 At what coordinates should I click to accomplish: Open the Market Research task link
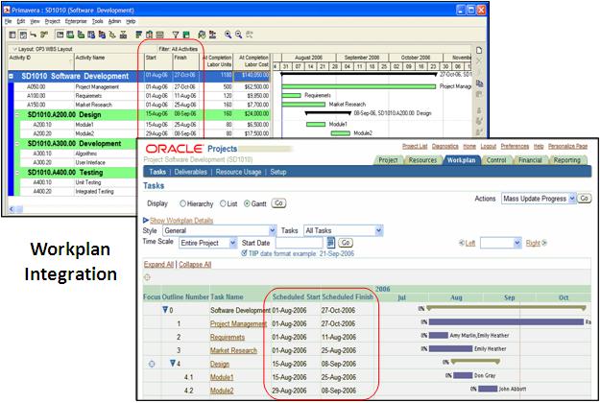coord(233,350)
